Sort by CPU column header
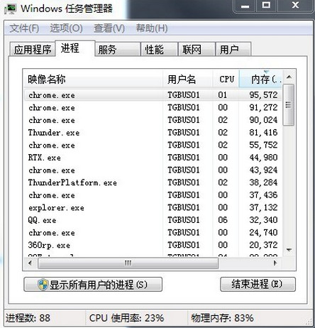The image size is (315, 328). coord(226,79)
